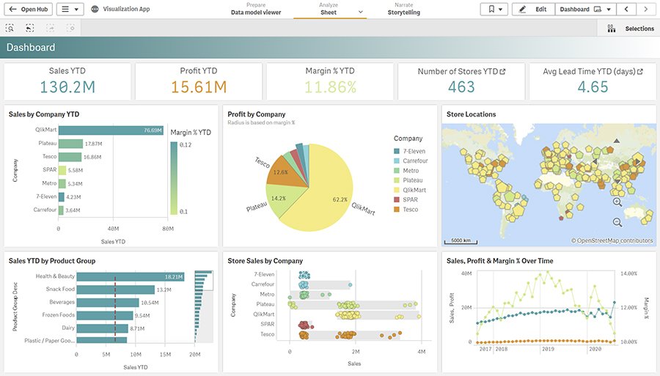
Task: Open linked details icon beside Avg Lead Time YTD
Action: [640, 72]
